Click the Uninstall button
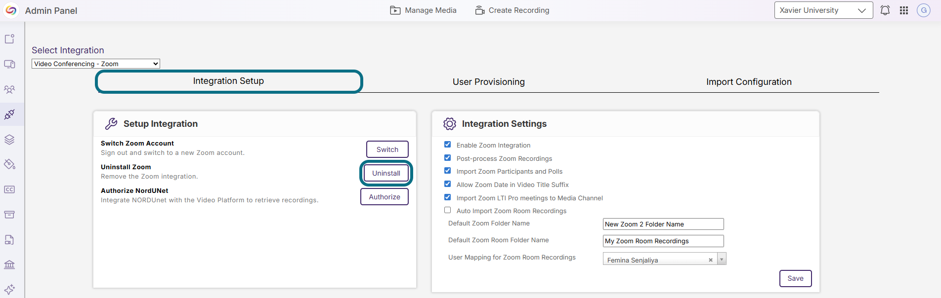941x298 pixels. tap(386, 173)
